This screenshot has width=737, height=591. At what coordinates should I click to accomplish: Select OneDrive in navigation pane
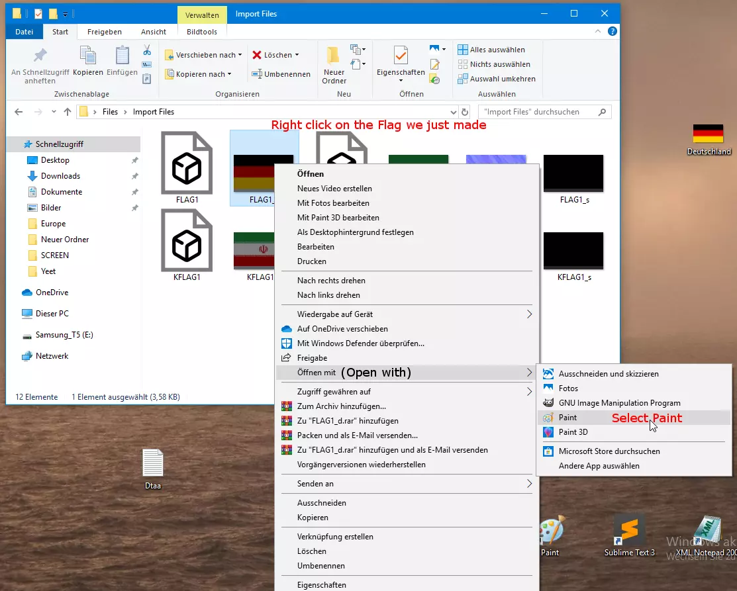(x=52, y=293)
